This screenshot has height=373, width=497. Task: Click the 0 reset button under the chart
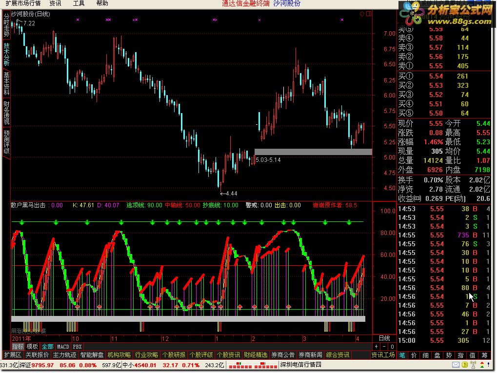tap(392, 347)
